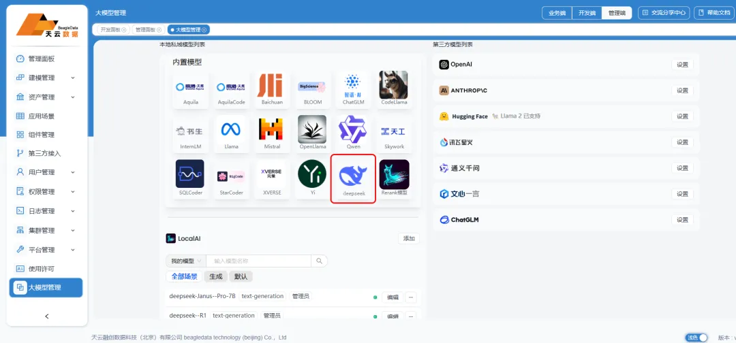Switch to the 开发端 tab
The height and width of the screenshot is (343, 736).
tap(587, 13)
